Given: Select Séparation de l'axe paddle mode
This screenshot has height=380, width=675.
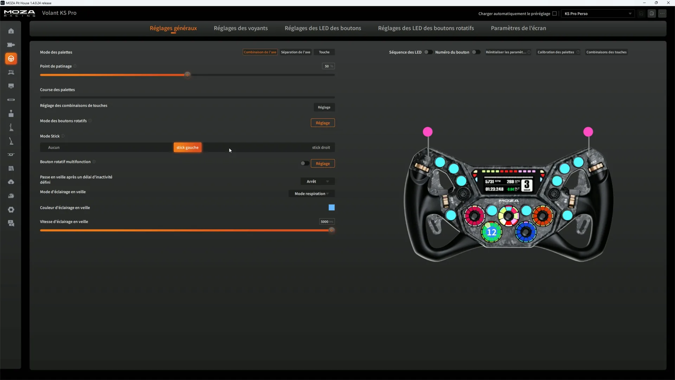Looking at the screenshot, I should click(x=296, y=52).
